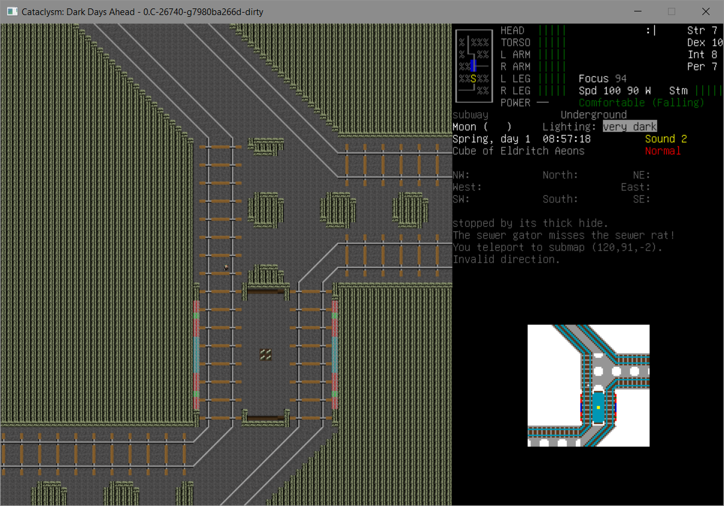Image resolution: width=724 pixels, height=506 pixels.
Task: Select the 'Per 7' stat
Action: pyautogui.click(x=702, y=66)
